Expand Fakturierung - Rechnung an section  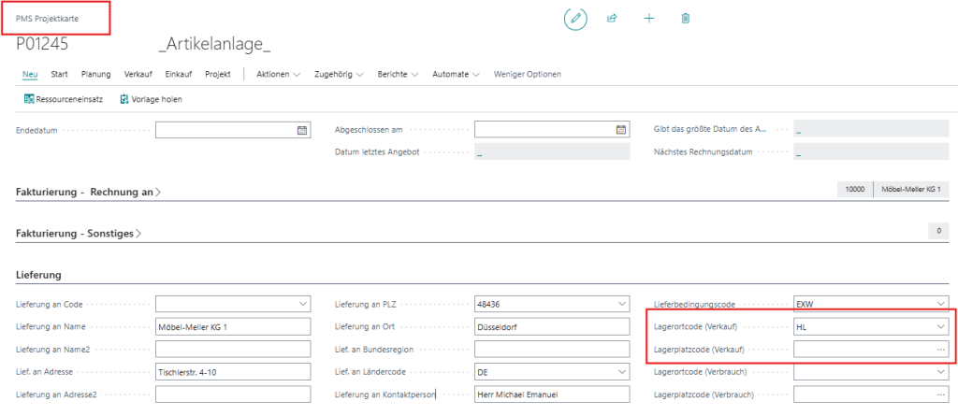pyautogui.click(x=88, y=192)
